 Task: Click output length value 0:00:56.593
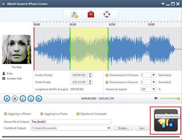pyautogui.click(x=77, y=89)
